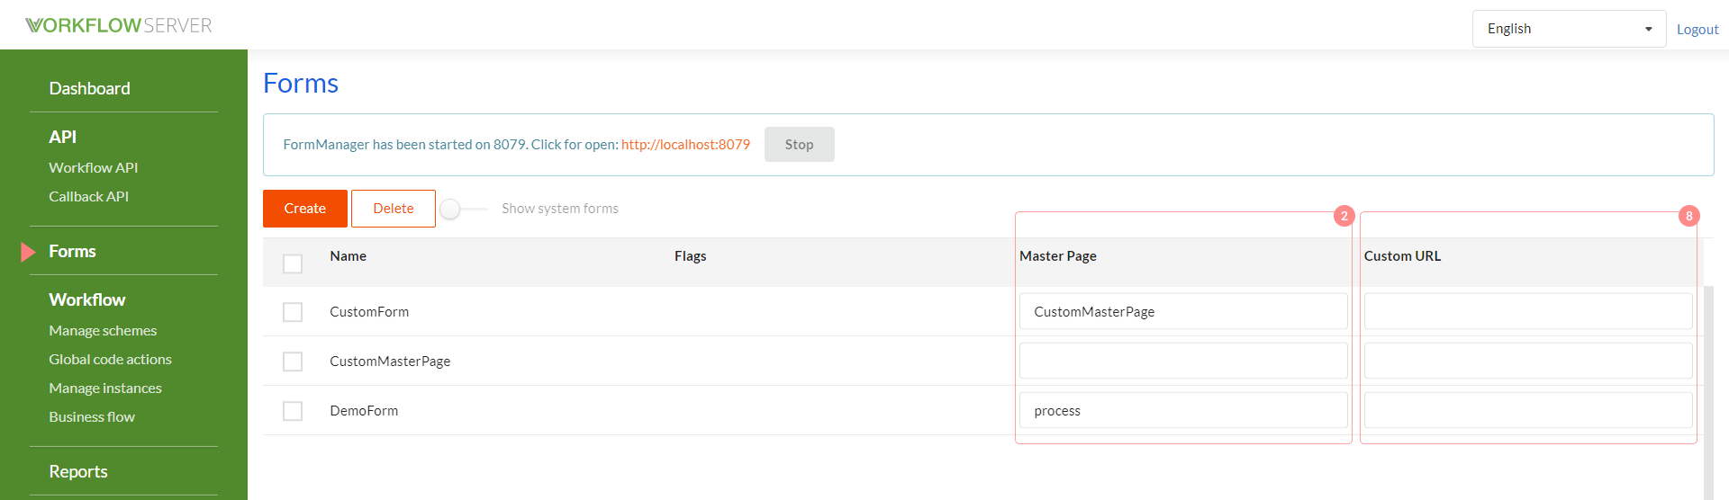Click the vertical scrollbar of forms table

(x=1708, y=393)
